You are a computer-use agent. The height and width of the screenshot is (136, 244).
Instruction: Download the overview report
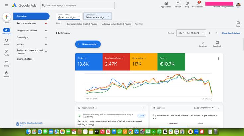pos(203,43)
